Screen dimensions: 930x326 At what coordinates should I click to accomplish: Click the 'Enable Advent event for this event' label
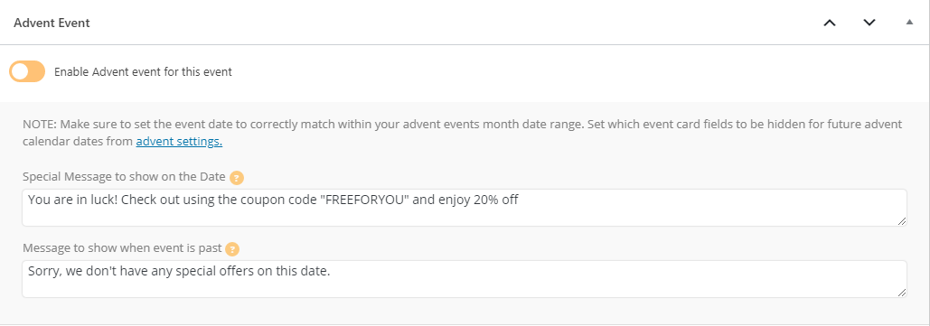coord(143,72)
